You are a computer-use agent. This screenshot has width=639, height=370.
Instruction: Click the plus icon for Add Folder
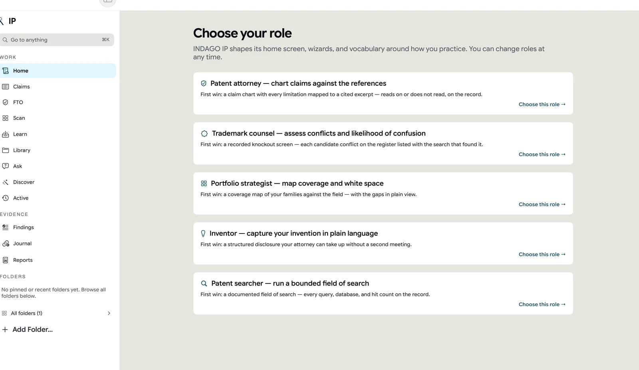[5, 329]
